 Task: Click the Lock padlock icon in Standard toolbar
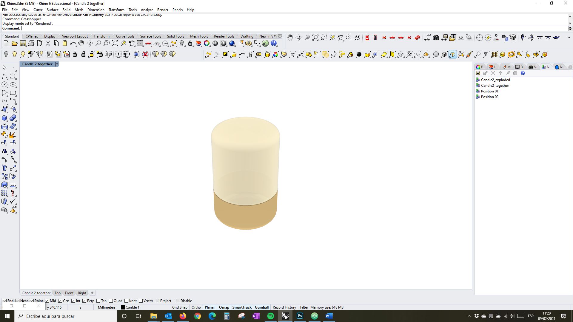(x=190, y=44)
